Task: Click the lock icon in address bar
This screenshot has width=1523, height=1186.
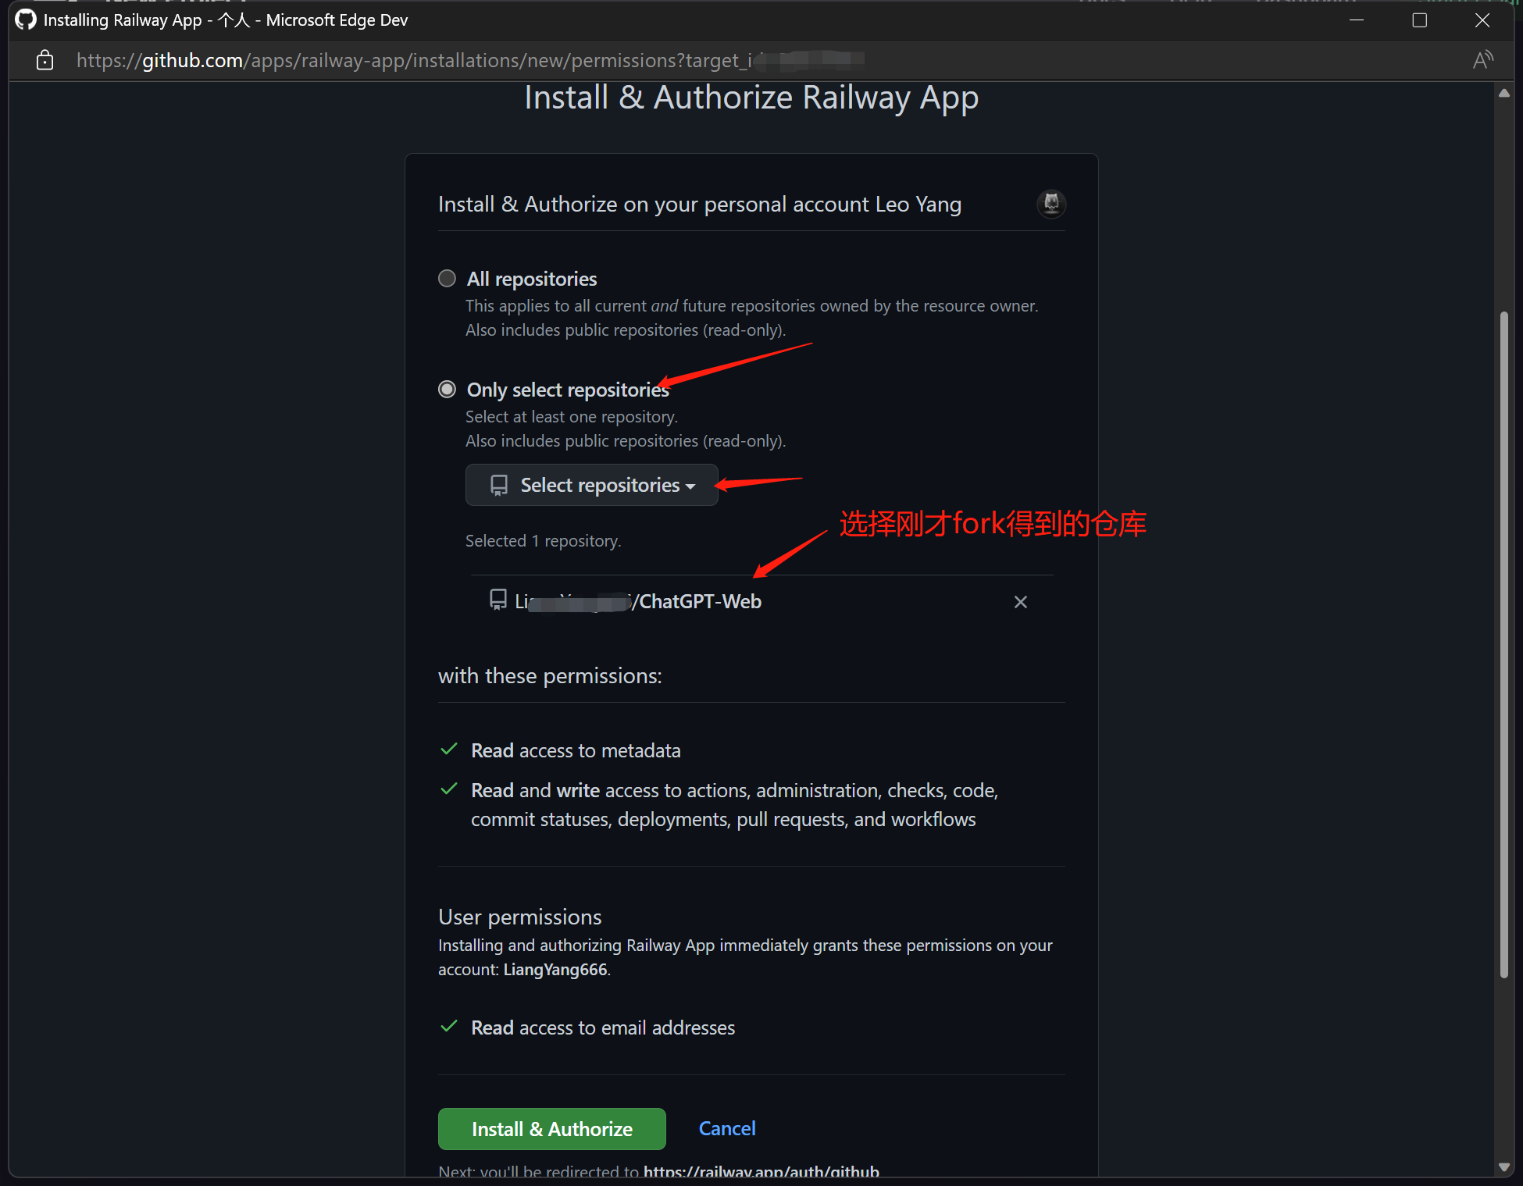Action: pos(45,60)
